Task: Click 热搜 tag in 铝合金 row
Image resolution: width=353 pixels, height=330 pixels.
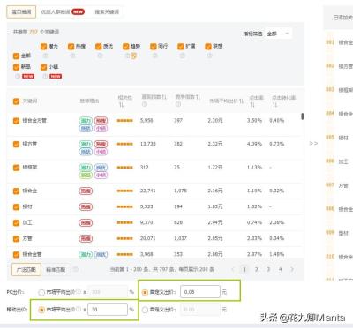Action: (x=86, y=191)
